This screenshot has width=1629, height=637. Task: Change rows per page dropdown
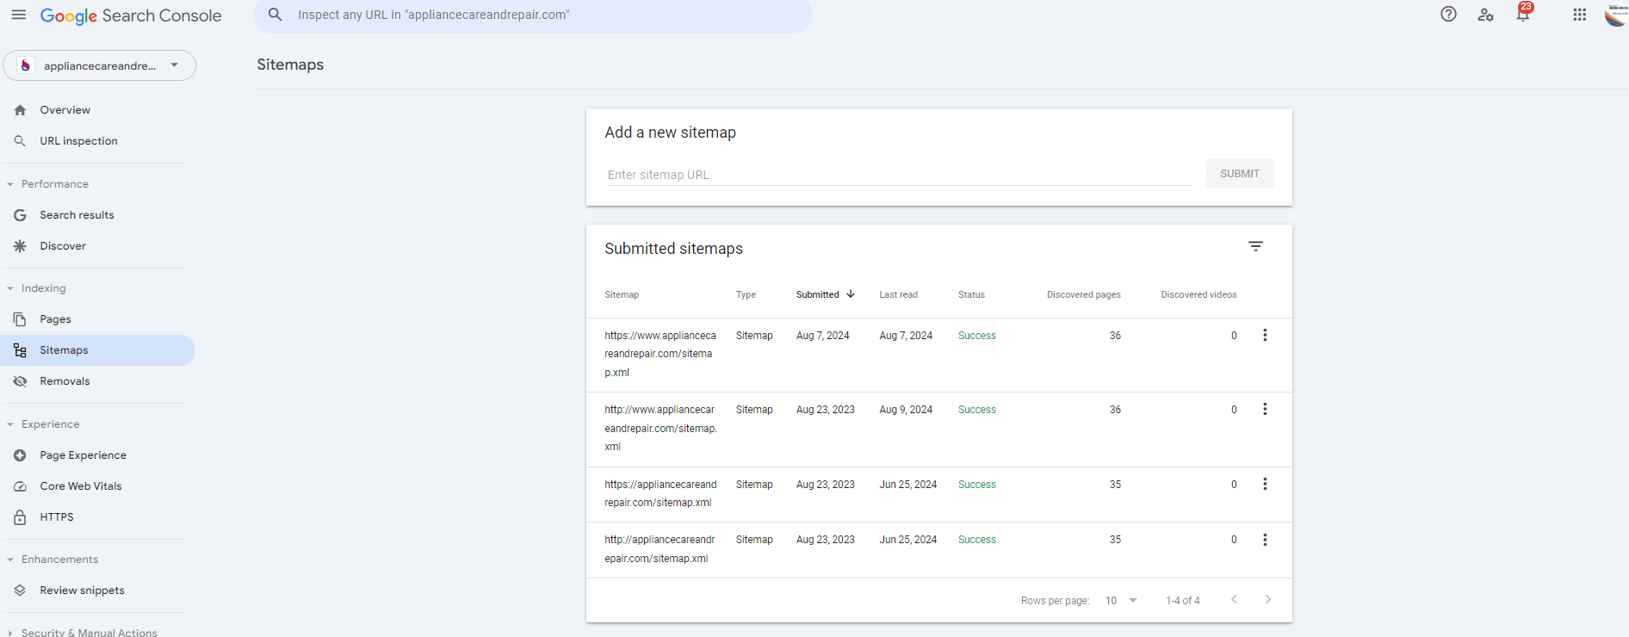pyautogui.click(x=1121, y=601)
